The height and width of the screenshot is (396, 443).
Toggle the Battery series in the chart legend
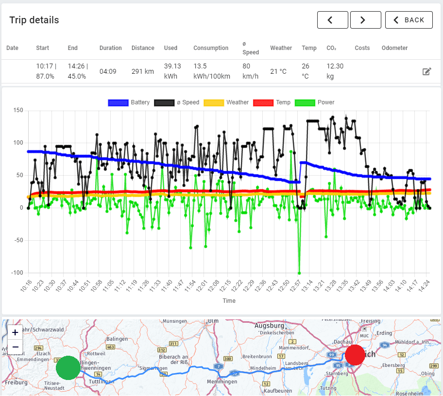click(129, 102)
